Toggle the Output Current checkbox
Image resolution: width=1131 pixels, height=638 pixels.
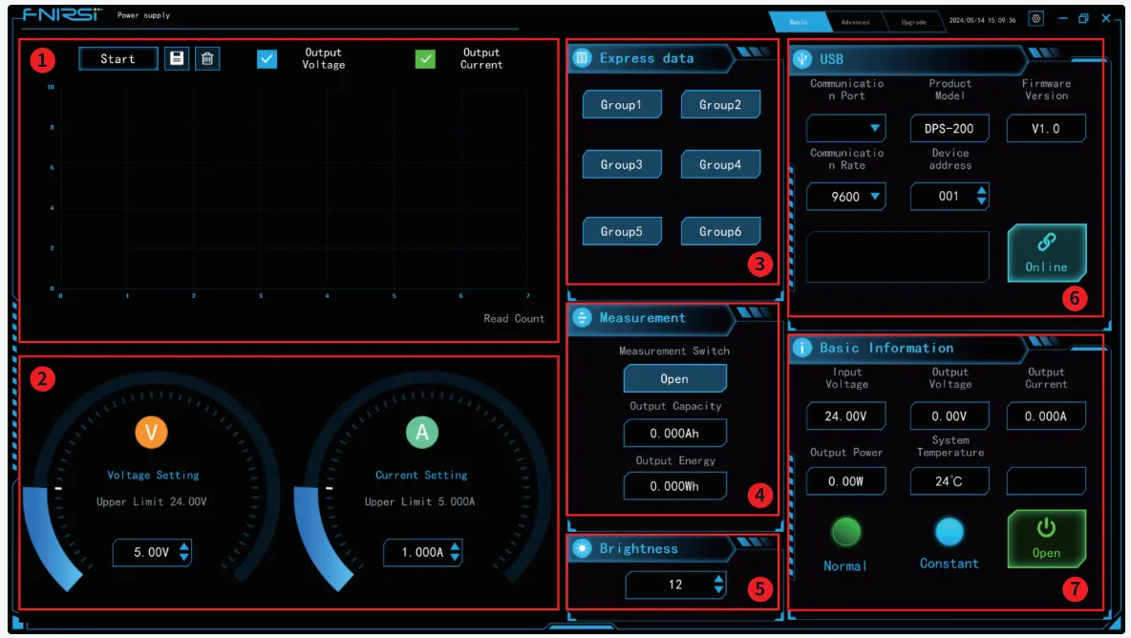coord(425,59)
